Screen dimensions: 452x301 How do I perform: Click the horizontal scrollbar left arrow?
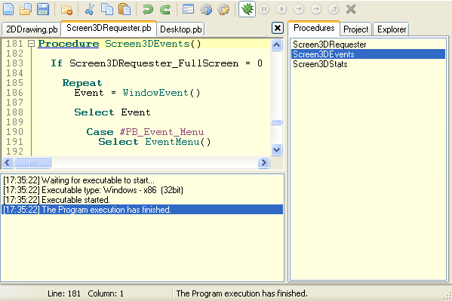[8, 163]
